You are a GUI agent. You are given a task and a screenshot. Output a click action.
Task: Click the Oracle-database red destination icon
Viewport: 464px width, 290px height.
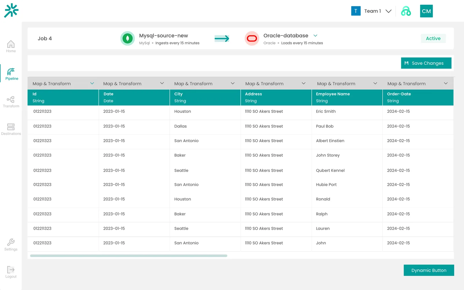click(252, 38)
